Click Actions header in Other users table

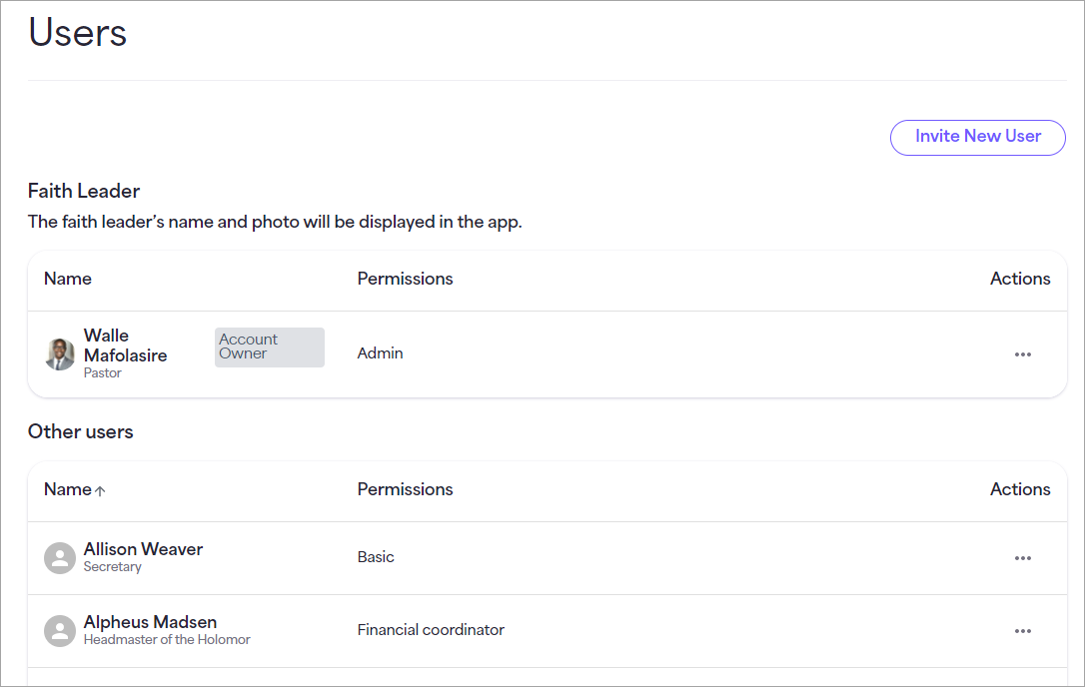coord(1020,489)
